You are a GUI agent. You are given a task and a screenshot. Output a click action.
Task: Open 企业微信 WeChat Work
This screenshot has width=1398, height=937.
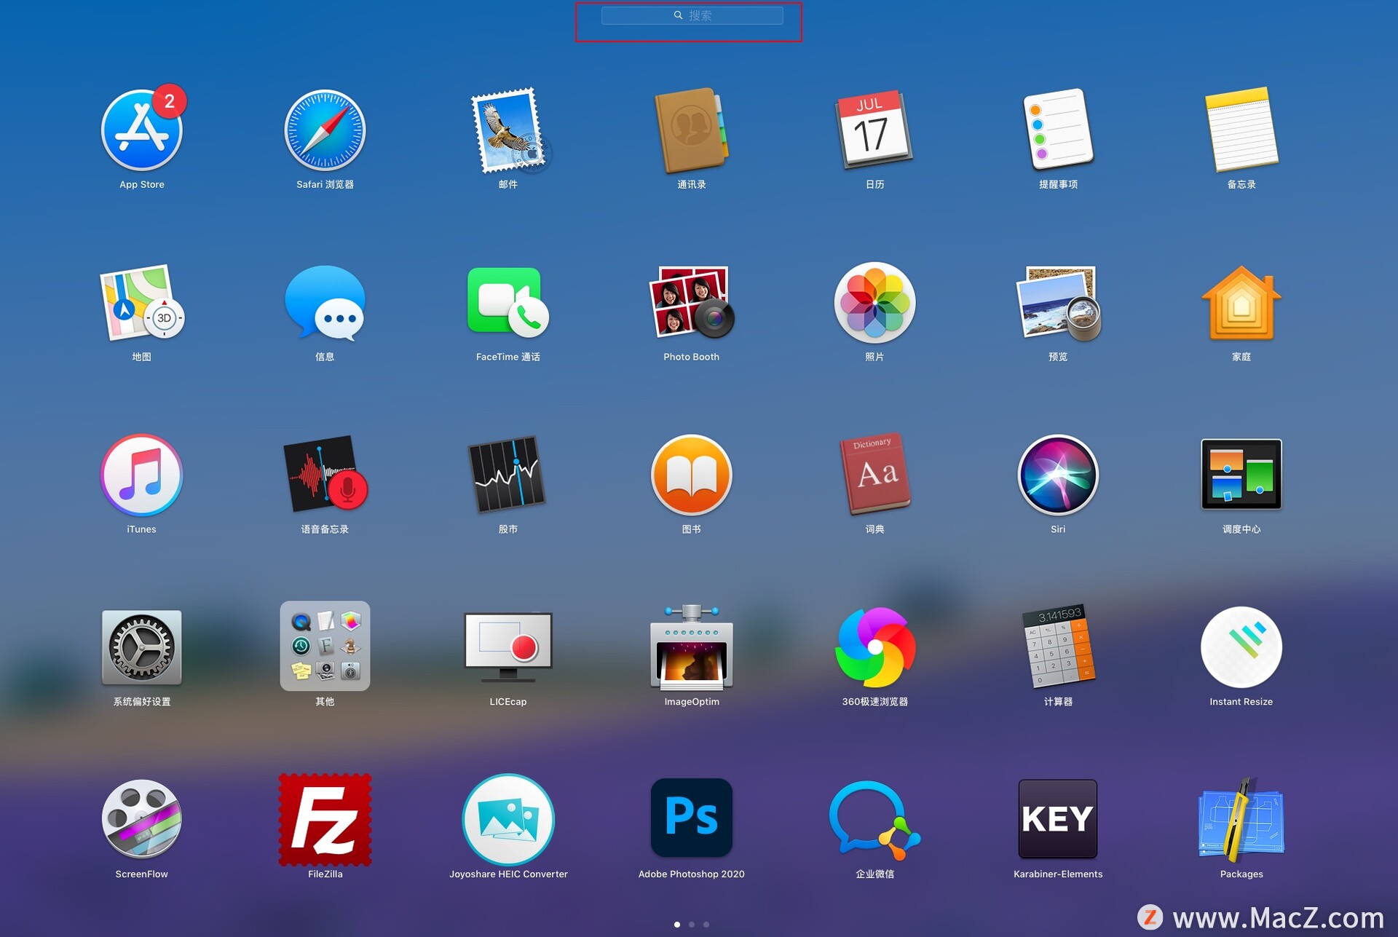pyautogui.click(x=874, y=821)
